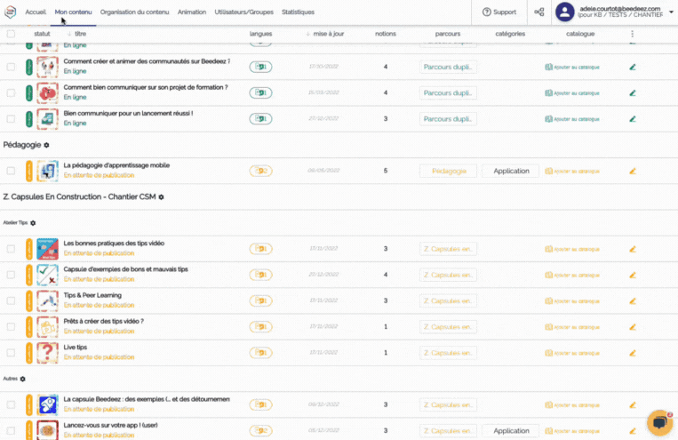Check the 'Live tips' row checkbox

[x=11, y=353]
